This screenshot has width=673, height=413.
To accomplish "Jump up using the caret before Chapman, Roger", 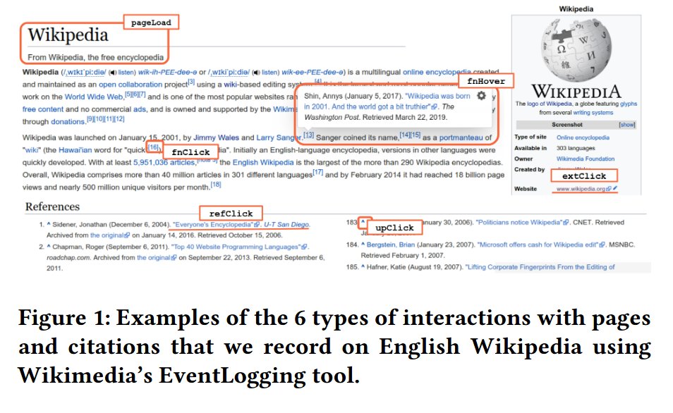I will pos(49,247).
